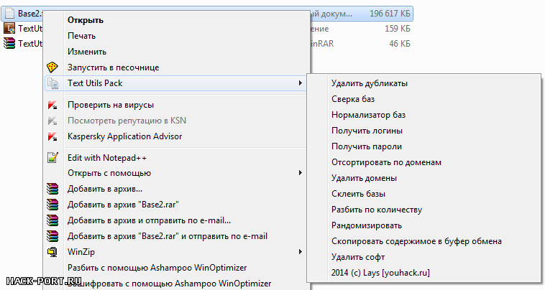Click the 196 617 КБ file size
Screen dimensions: 545x290
pyautogui.click(x=390, y=14)
